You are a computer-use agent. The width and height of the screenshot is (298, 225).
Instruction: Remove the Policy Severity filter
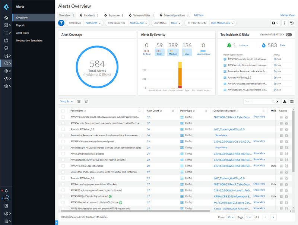(x=188, y=23)
